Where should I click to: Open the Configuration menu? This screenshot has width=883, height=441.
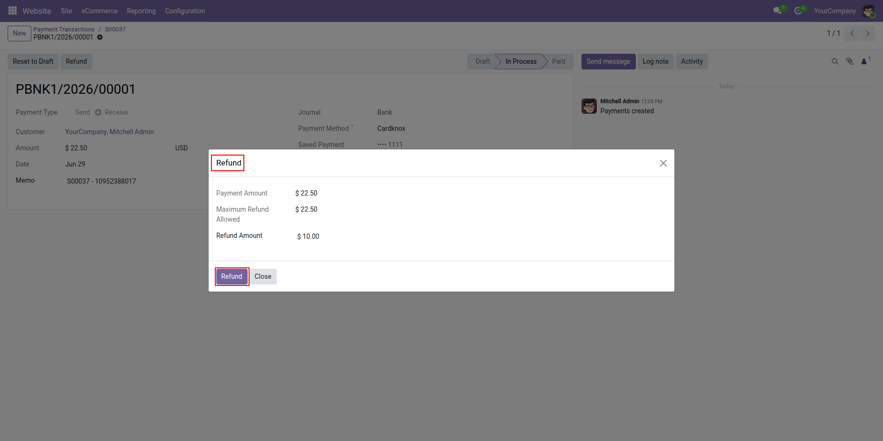click(185, 11)
